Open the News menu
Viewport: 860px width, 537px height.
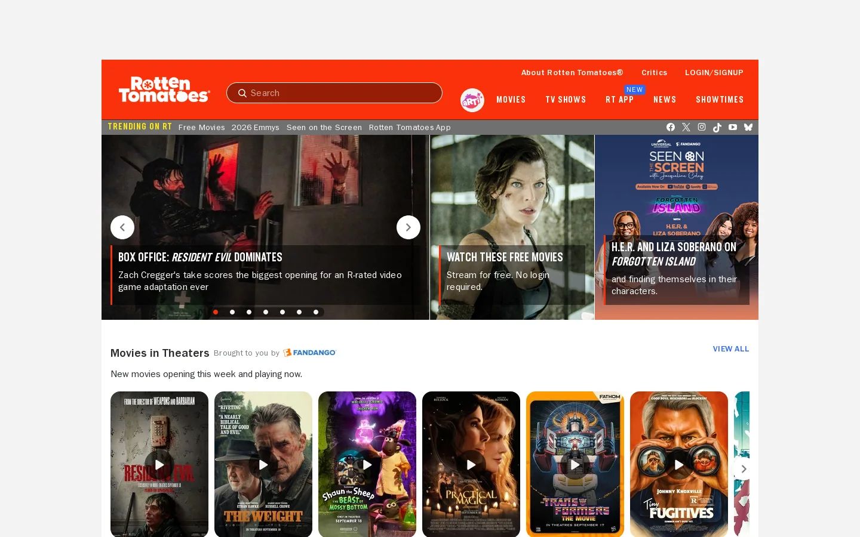click(665, 100)
